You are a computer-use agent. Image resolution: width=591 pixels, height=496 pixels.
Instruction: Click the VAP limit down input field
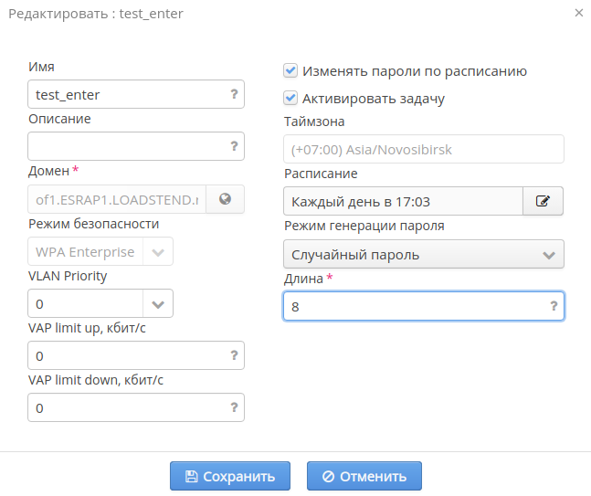click(x=126, y=407)
